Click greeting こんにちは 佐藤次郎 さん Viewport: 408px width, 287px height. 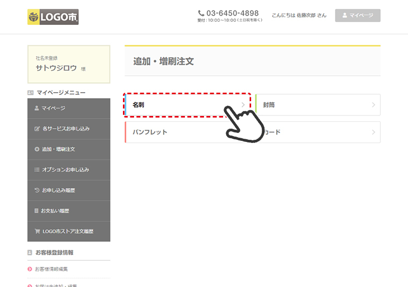(299, 15)
